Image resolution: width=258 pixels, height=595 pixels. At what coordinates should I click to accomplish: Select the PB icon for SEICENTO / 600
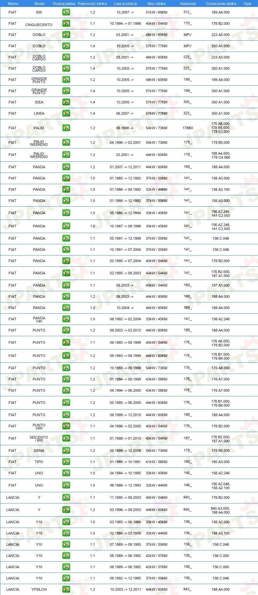(66, 438)
